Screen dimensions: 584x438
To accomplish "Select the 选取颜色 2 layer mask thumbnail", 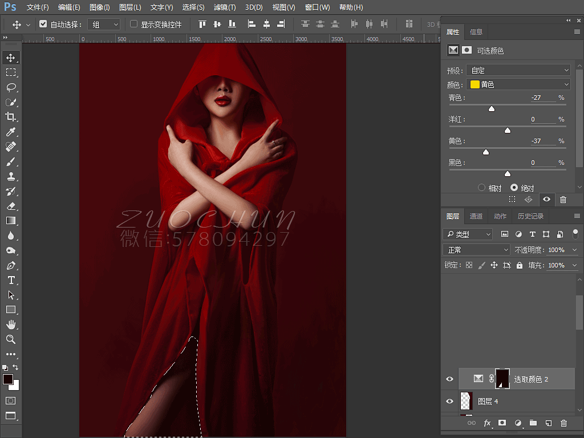I will point(502,379).
